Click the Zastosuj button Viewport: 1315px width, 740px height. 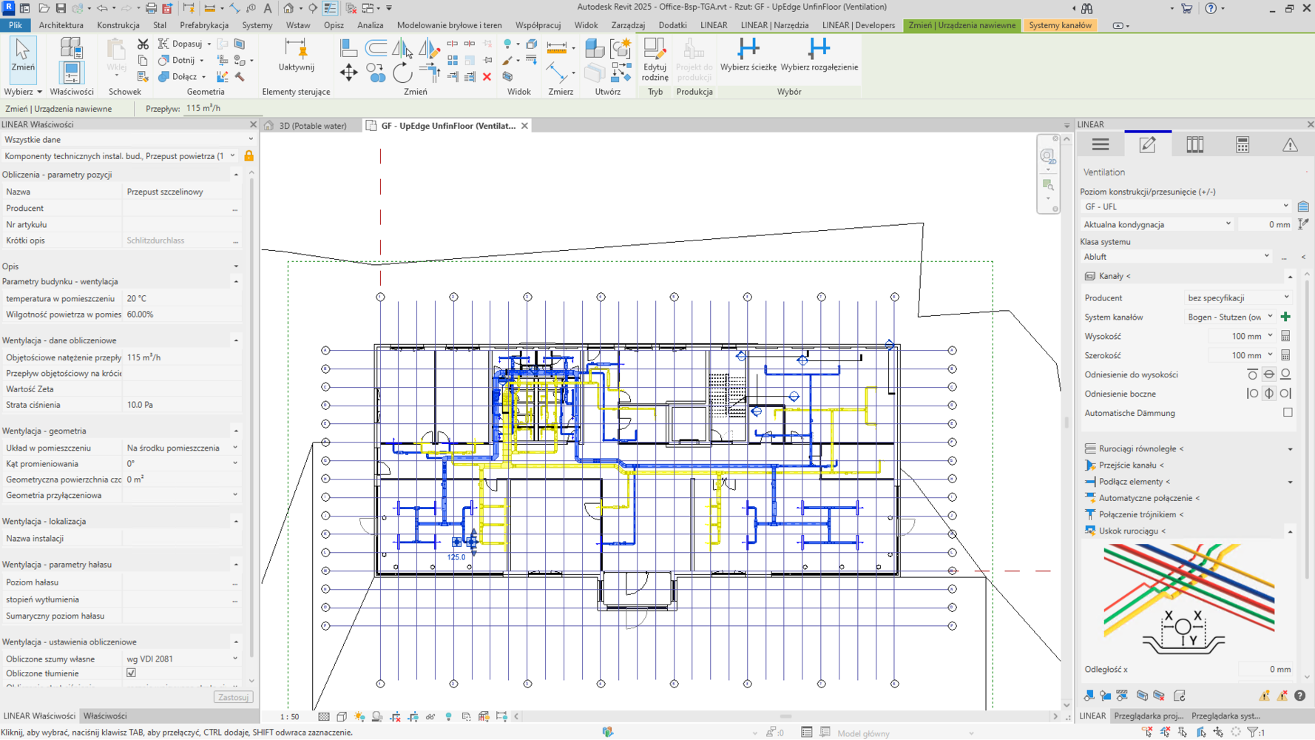pos(233,697)
